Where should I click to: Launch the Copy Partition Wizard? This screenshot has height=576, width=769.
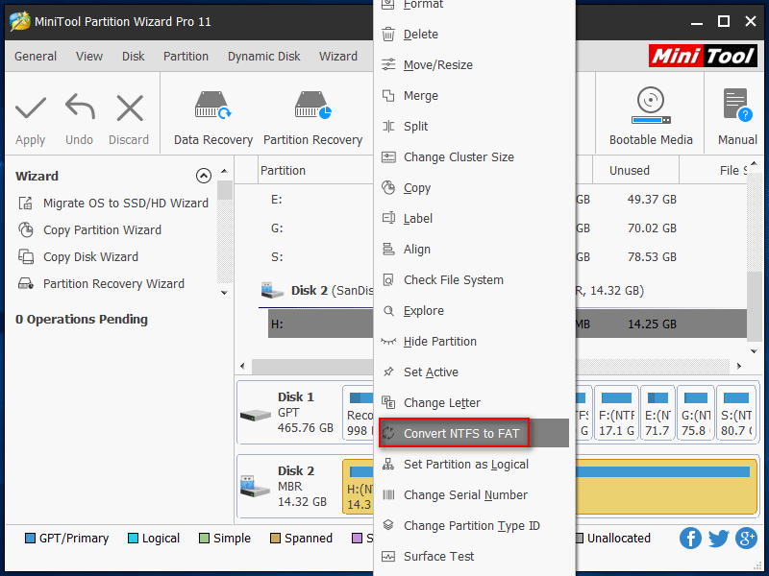coord(89,230)
